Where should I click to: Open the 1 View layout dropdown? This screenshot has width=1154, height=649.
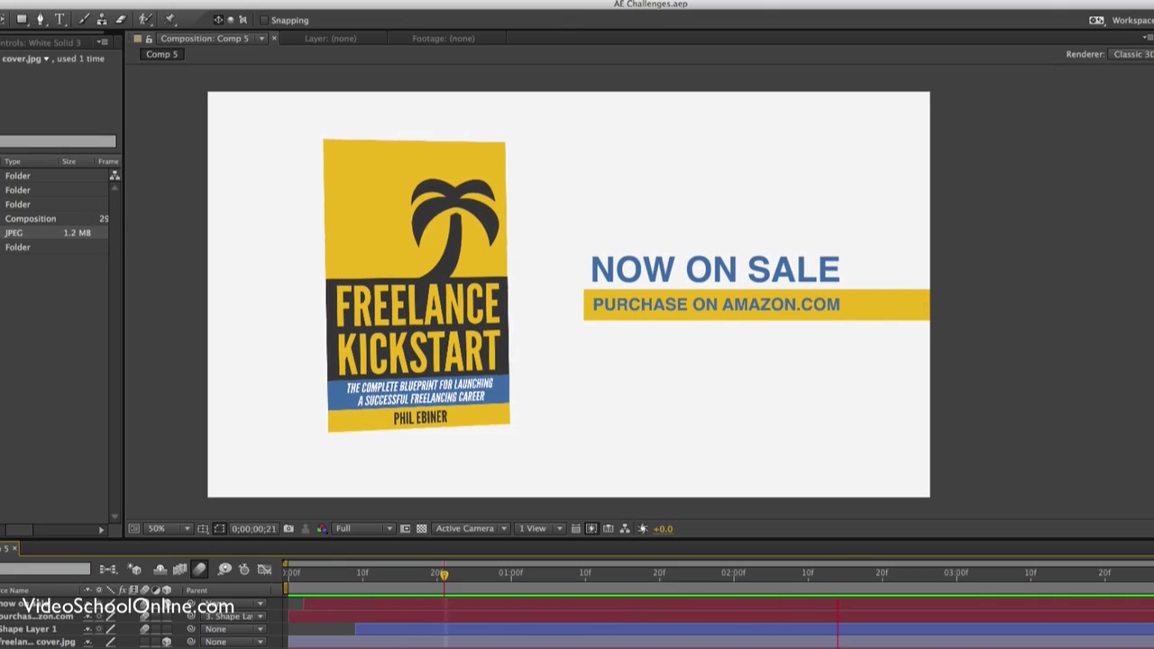[539, 529]
